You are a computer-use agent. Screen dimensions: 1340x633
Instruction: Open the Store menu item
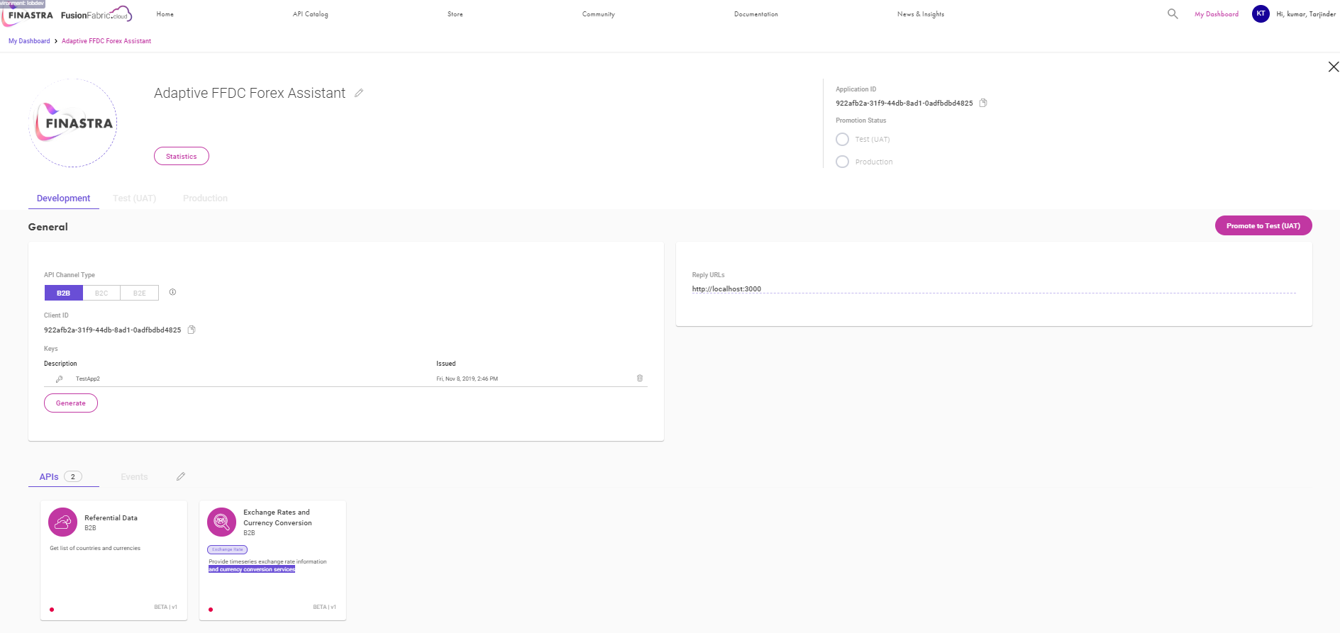455,14
